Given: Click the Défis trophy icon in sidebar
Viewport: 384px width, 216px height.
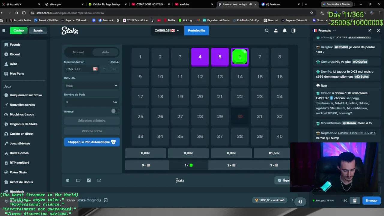Looking at the screenshot, I should coord(6,64).
